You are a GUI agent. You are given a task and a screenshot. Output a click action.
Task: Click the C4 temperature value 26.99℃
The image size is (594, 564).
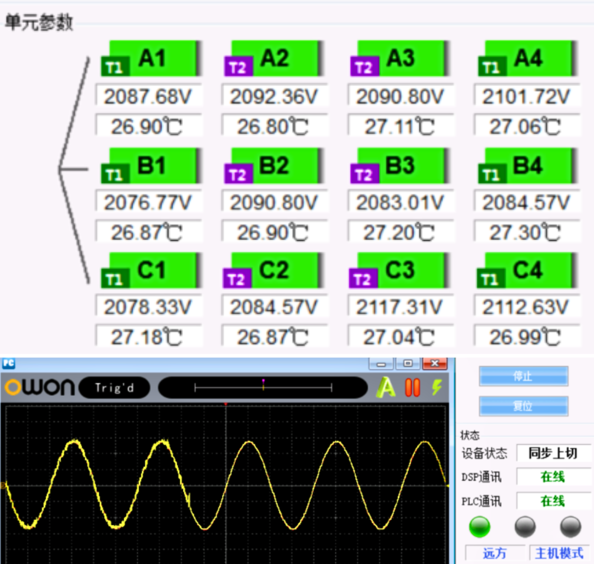(x=527, y=336)
